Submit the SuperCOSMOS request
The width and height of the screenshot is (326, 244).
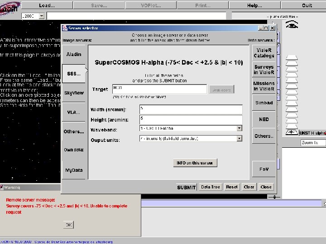(186, 188)
